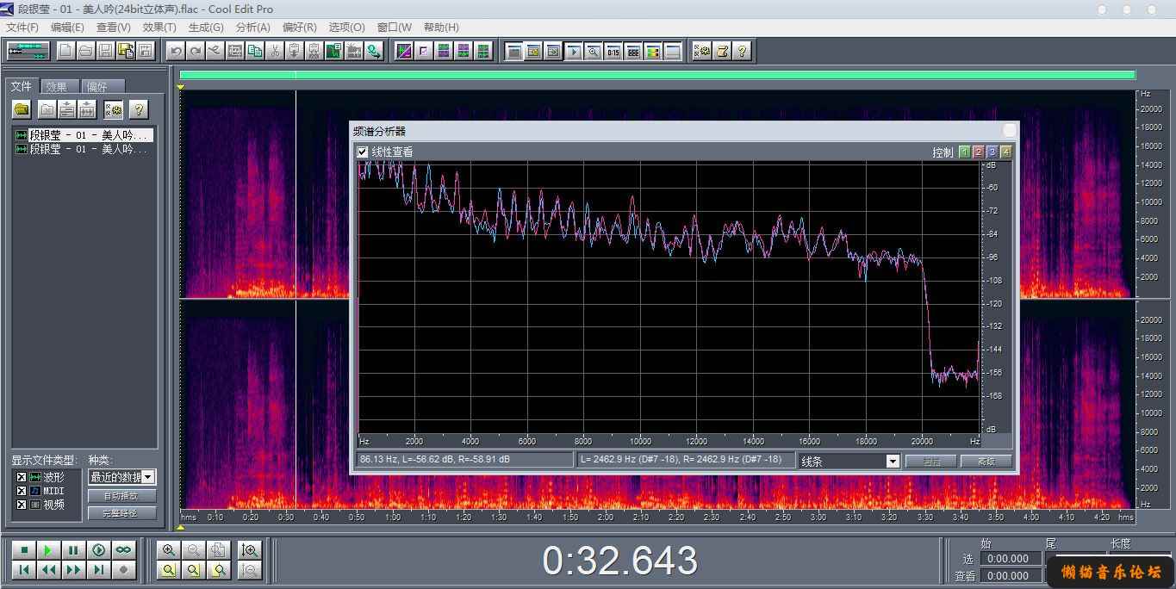Click Play to End circled play button
The height and width of the screenshot is (589, 1176).
point(99,550)
